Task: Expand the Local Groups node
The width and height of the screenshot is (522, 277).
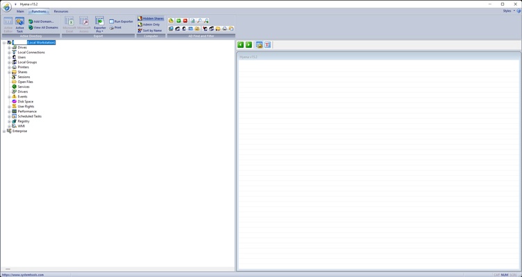Action: [x=9, y=62]
